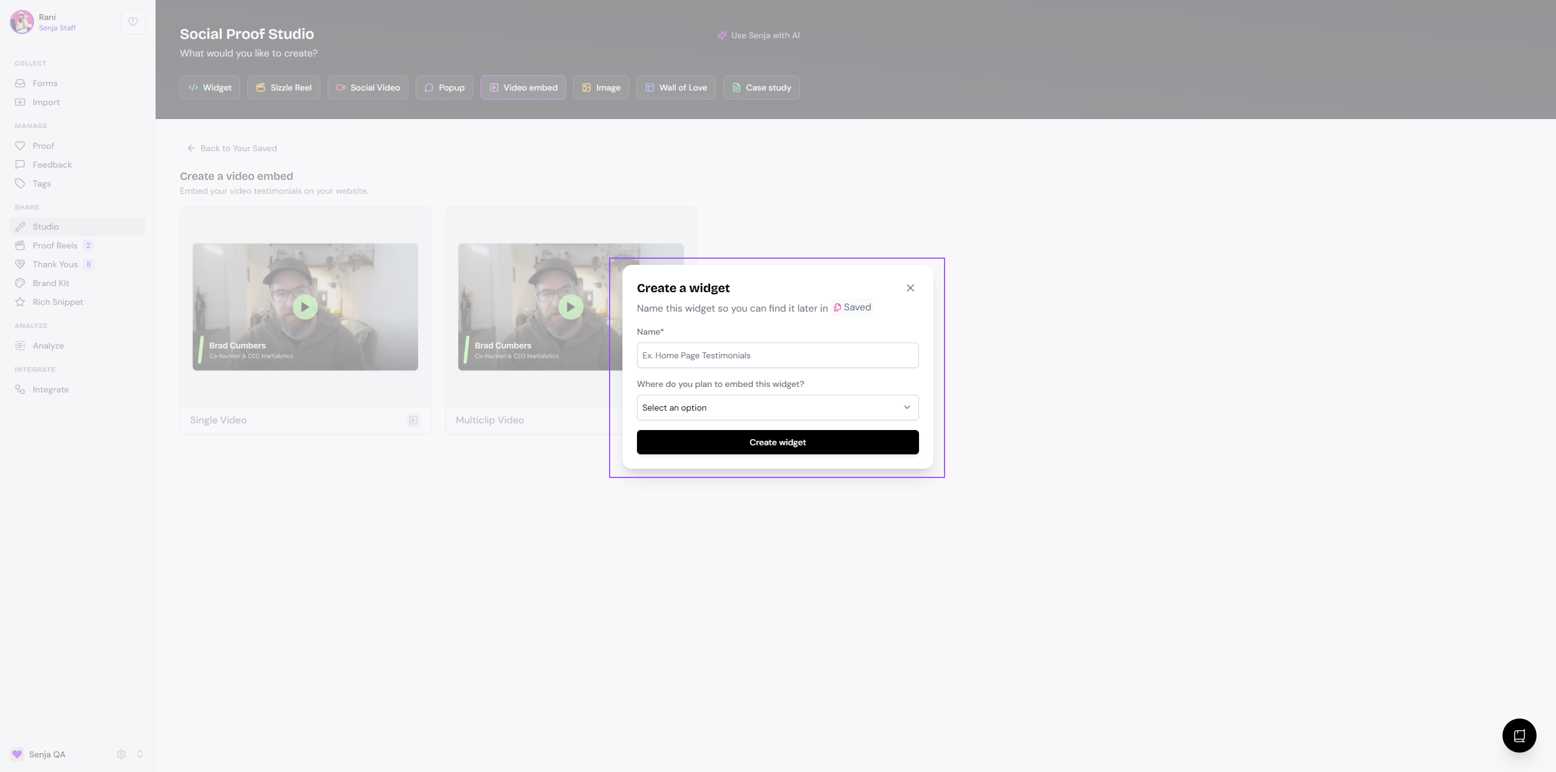Open the Saved link in dialog
Viewport: 1556px width, 772px height.
pyautogui.click(x=852, y=307)
